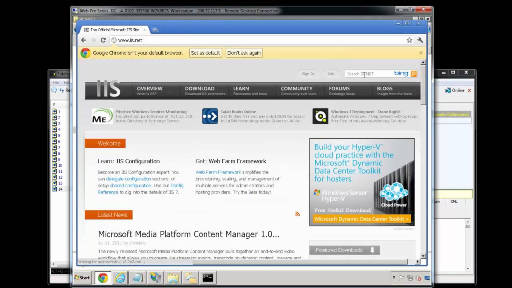Open the Web Farm Framework link

[x=218, y=172]
